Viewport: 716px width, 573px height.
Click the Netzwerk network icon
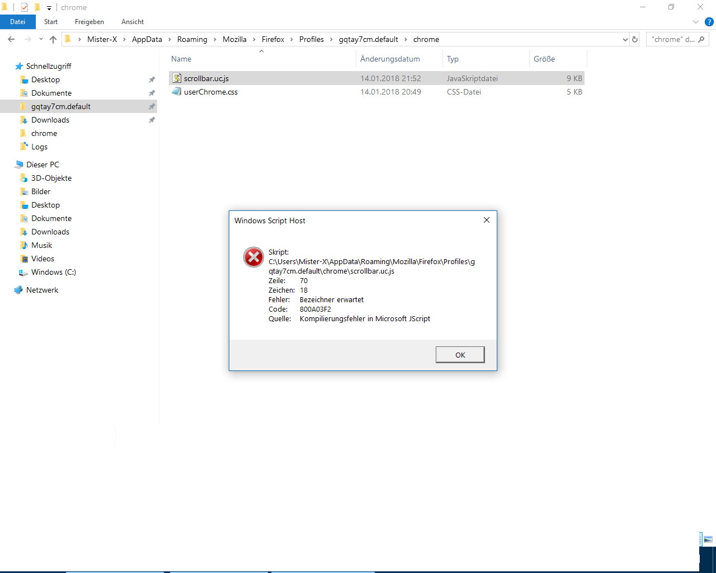[20, 290]
